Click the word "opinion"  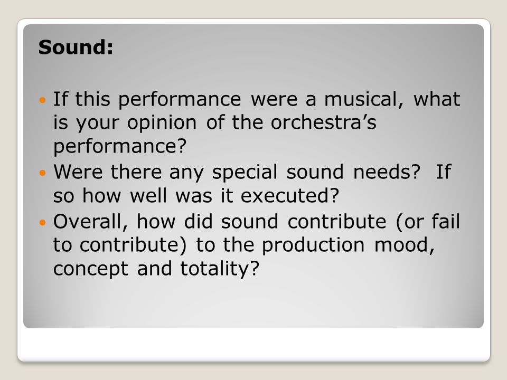click(x=162, y=124)
